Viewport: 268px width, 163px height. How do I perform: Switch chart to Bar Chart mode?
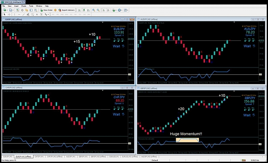point(79,10)
